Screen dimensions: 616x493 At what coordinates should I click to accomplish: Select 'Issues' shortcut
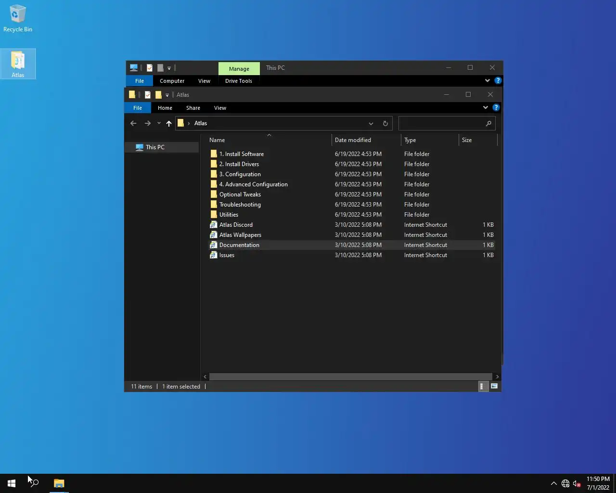tap(352, 255)
